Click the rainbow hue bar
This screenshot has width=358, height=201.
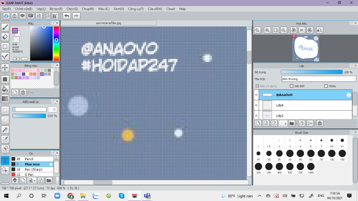[56, 44]
